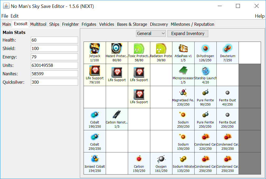Open the File menu
Image resolution: width=266 pixels, height=179 pixels.
coord(5,16)
